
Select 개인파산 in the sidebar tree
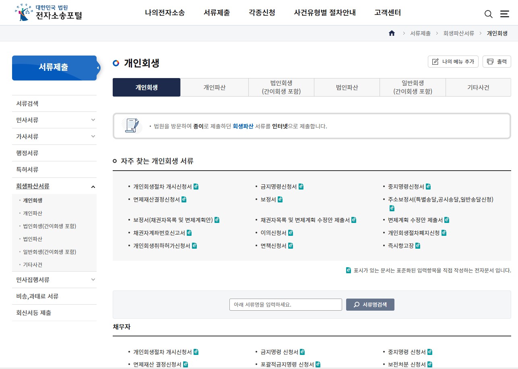click(x=31, y=213)
